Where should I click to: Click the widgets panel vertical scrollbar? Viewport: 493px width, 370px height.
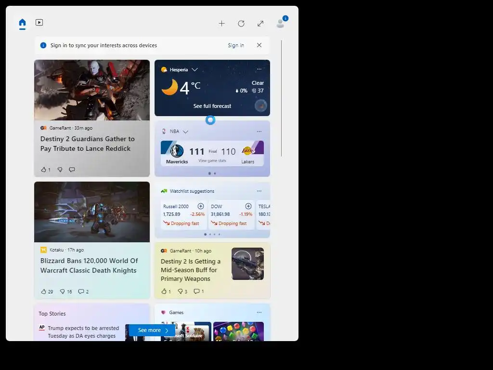(x=281, y=98)
